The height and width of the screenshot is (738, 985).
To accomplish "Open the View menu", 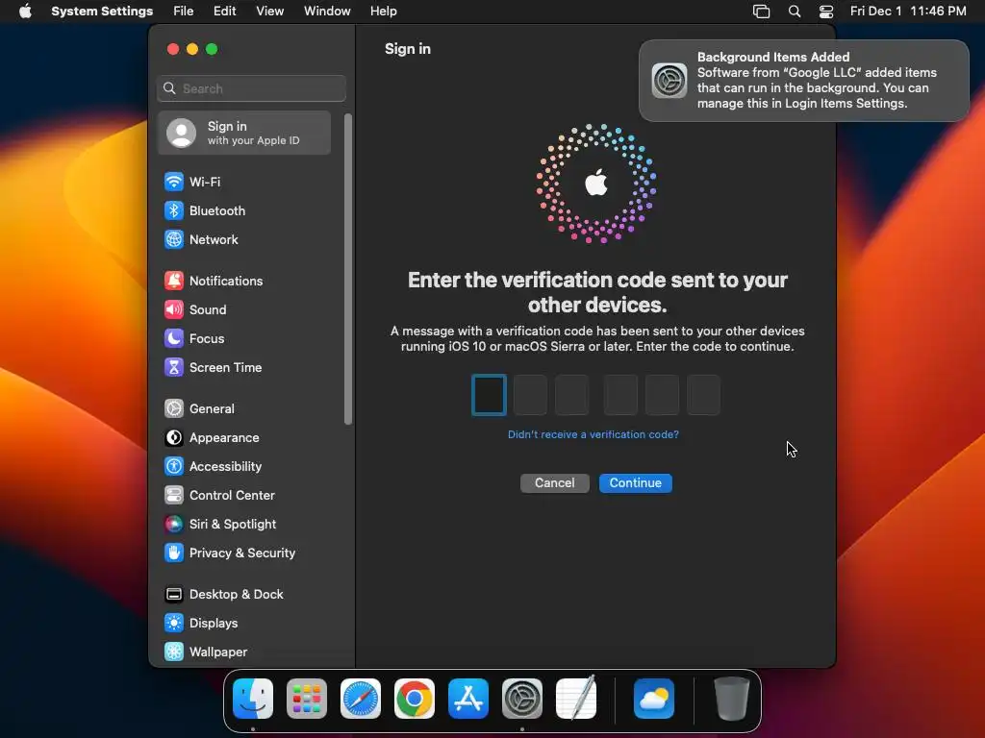I will 270,12.
